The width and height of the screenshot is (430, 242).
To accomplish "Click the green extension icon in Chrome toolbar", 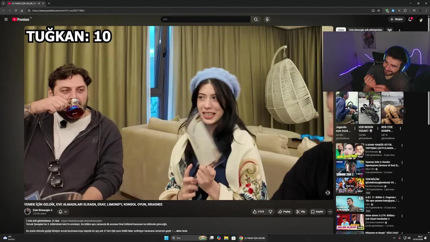I will 387,10.
